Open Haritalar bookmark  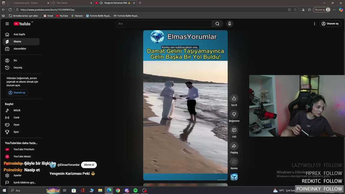pyautogui.click(x=77, y=16)
